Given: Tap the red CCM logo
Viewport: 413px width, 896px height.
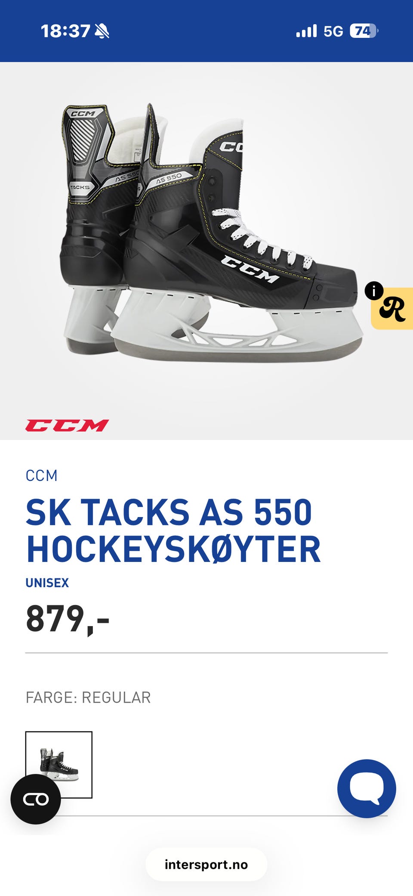Looking at the screenshot, I should 67,425.
